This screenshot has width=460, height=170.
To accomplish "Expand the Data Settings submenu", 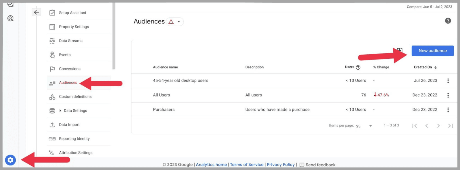I will click(60, 111).
